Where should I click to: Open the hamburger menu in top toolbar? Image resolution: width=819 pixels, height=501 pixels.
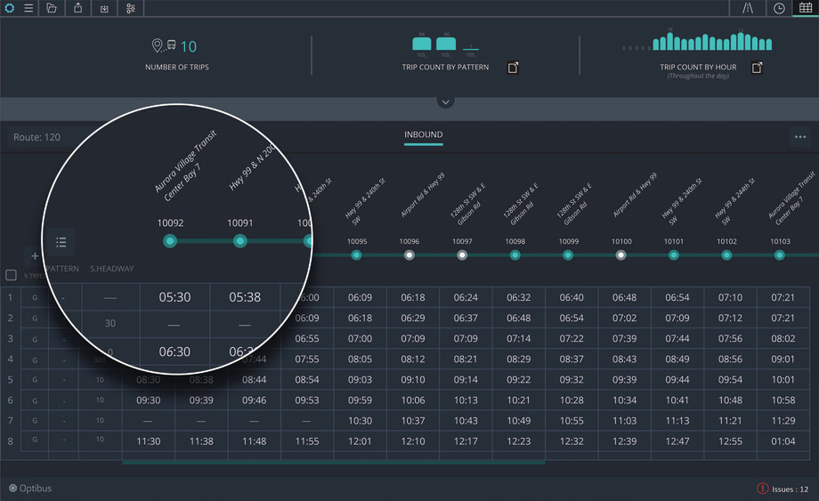click(28, 8)
